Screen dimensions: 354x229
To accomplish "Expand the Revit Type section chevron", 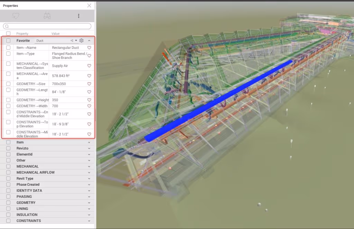I will coord(89,178).
